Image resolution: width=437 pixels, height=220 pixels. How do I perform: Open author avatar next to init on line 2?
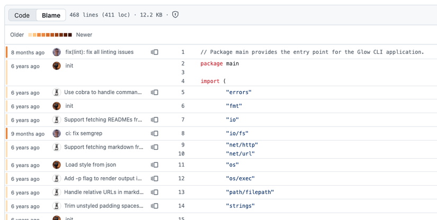click(x=57, y=66)
